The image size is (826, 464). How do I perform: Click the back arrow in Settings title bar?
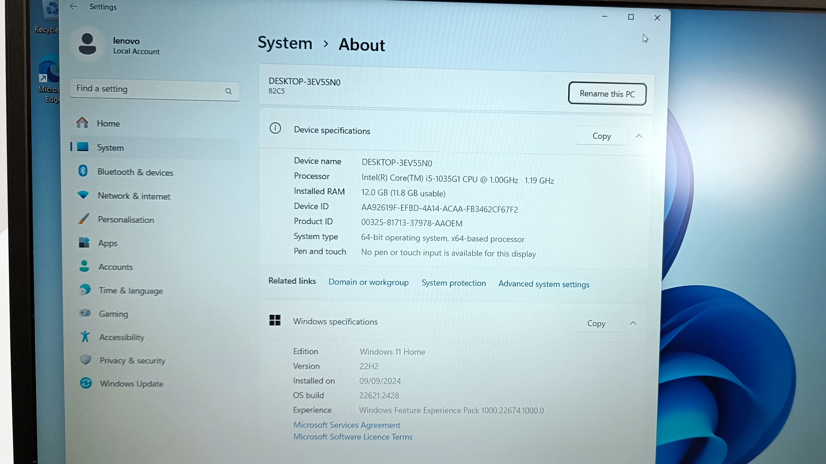tap(74, 6)
